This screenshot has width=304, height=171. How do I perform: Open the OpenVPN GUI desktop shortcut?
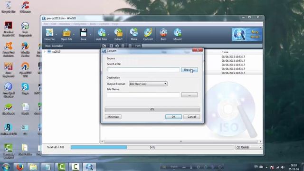point(25,70)
